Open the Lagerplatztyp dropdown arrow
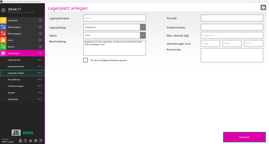 (143, 27)
